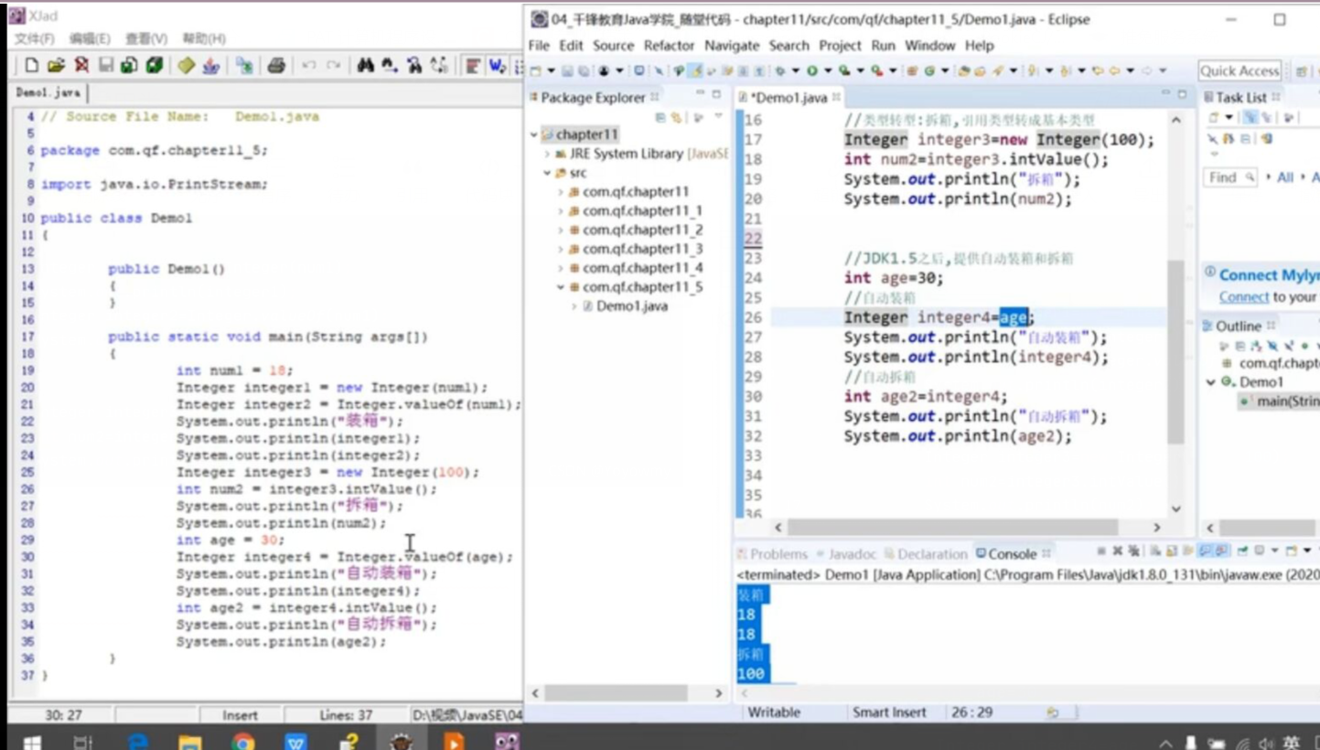Toggle Mark Occurrences highlighter in Eclipse toolbar
Viewport: 1320px width, 750px height.
coord(695,70)
